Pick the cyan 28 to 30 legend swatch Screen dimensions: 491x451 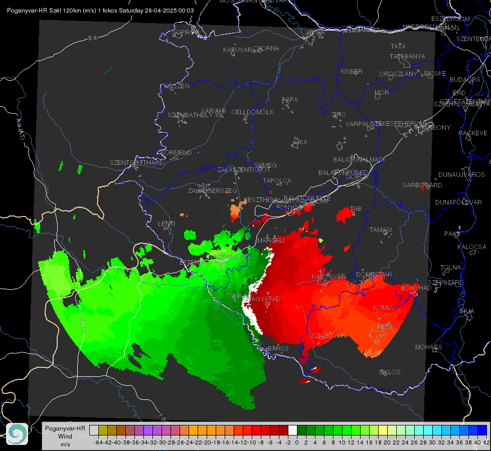[x=428, y=430]
